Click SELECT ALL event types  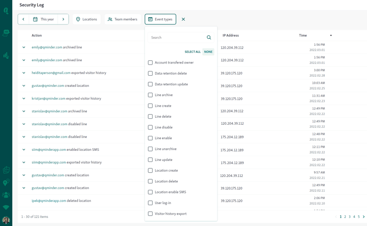[x=193, y=52]
